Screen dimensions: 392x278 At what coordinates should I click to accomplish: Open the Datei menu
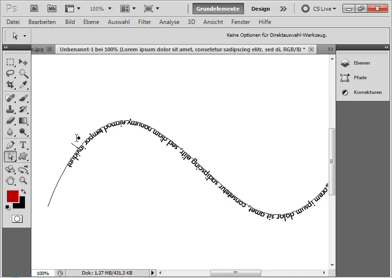(x=13, y=22)
